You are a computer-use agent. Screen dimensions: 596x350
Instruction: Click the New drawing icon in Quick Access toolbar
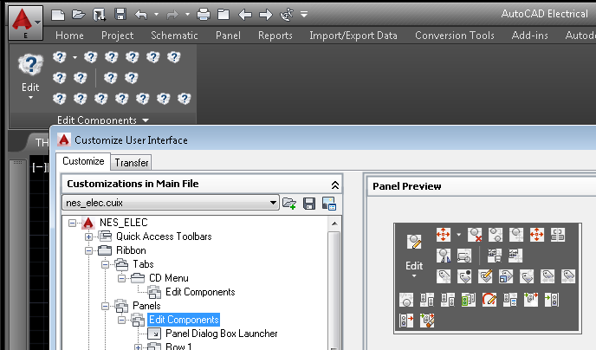pos(58,15)
